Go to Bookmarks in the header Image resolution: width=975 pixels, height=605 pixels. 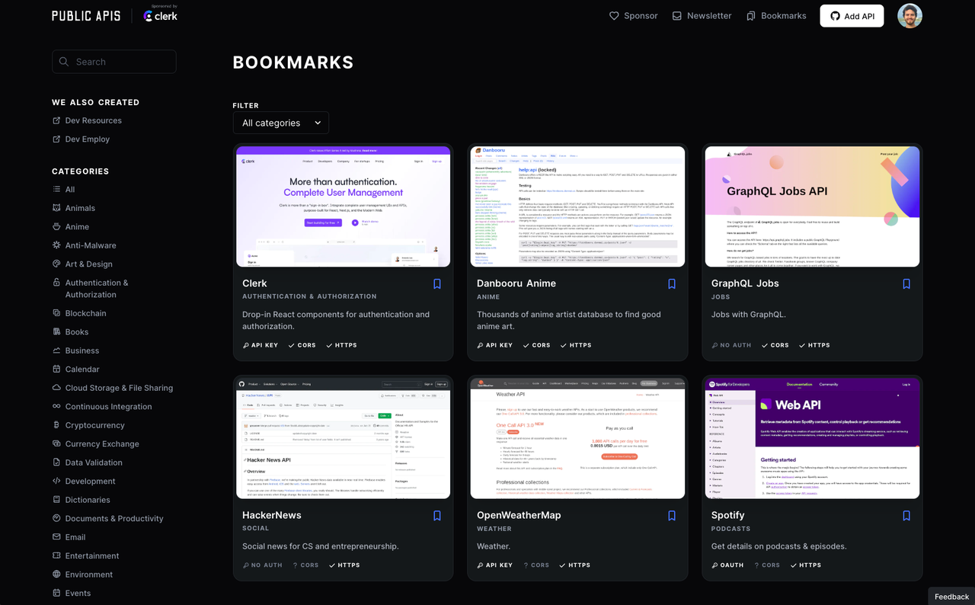click(776, 15)
